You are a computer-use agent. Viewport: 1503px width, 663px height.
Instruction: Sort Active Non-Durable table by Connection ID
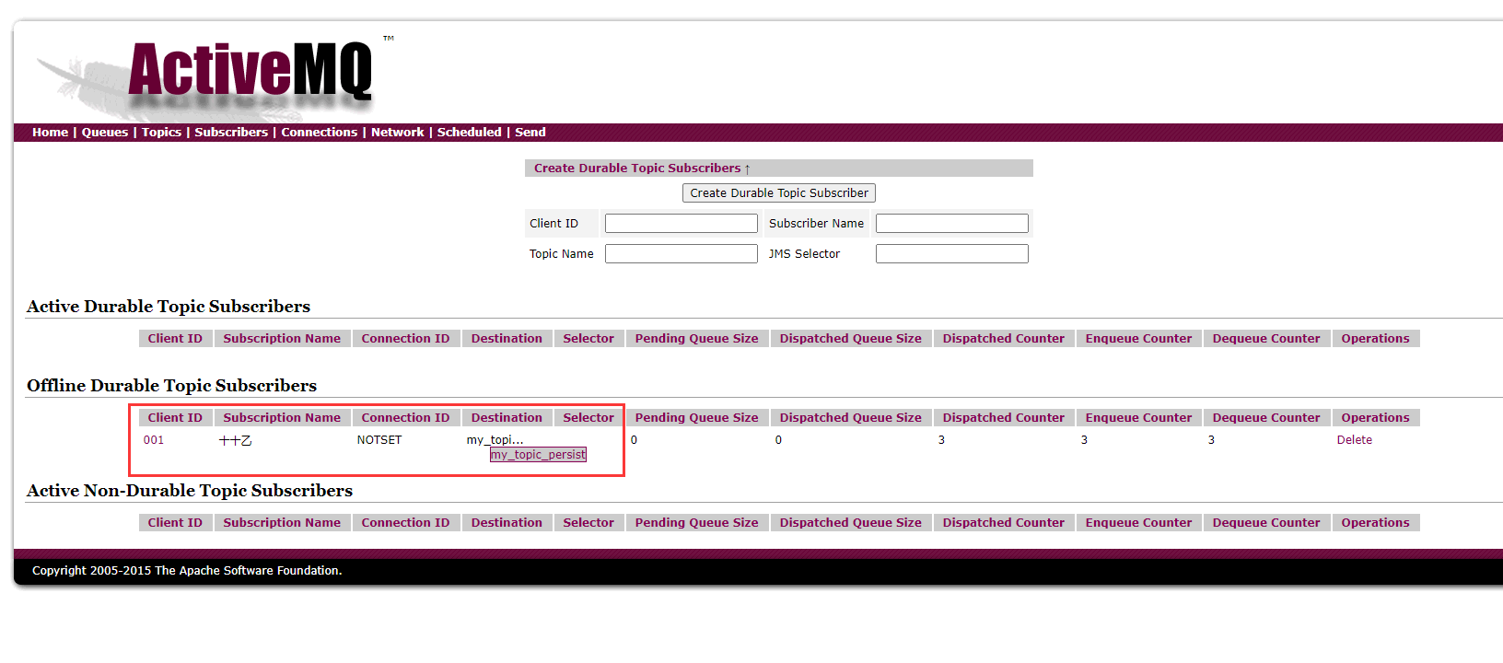click(x=405, y=523)
